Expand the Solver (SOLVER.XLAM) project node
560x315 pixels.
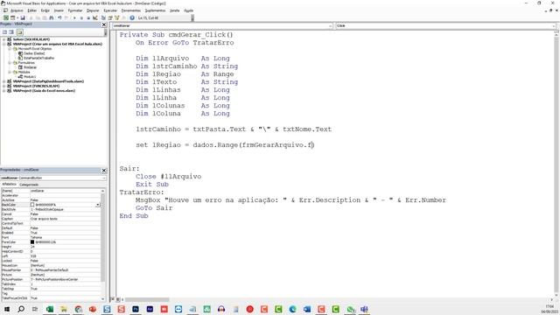tap(3, 39)
